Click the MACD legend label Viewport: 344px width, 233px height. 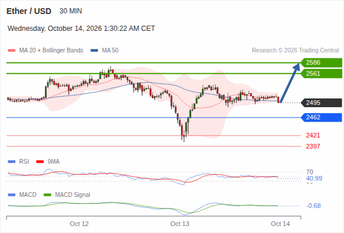coord(27,195)
